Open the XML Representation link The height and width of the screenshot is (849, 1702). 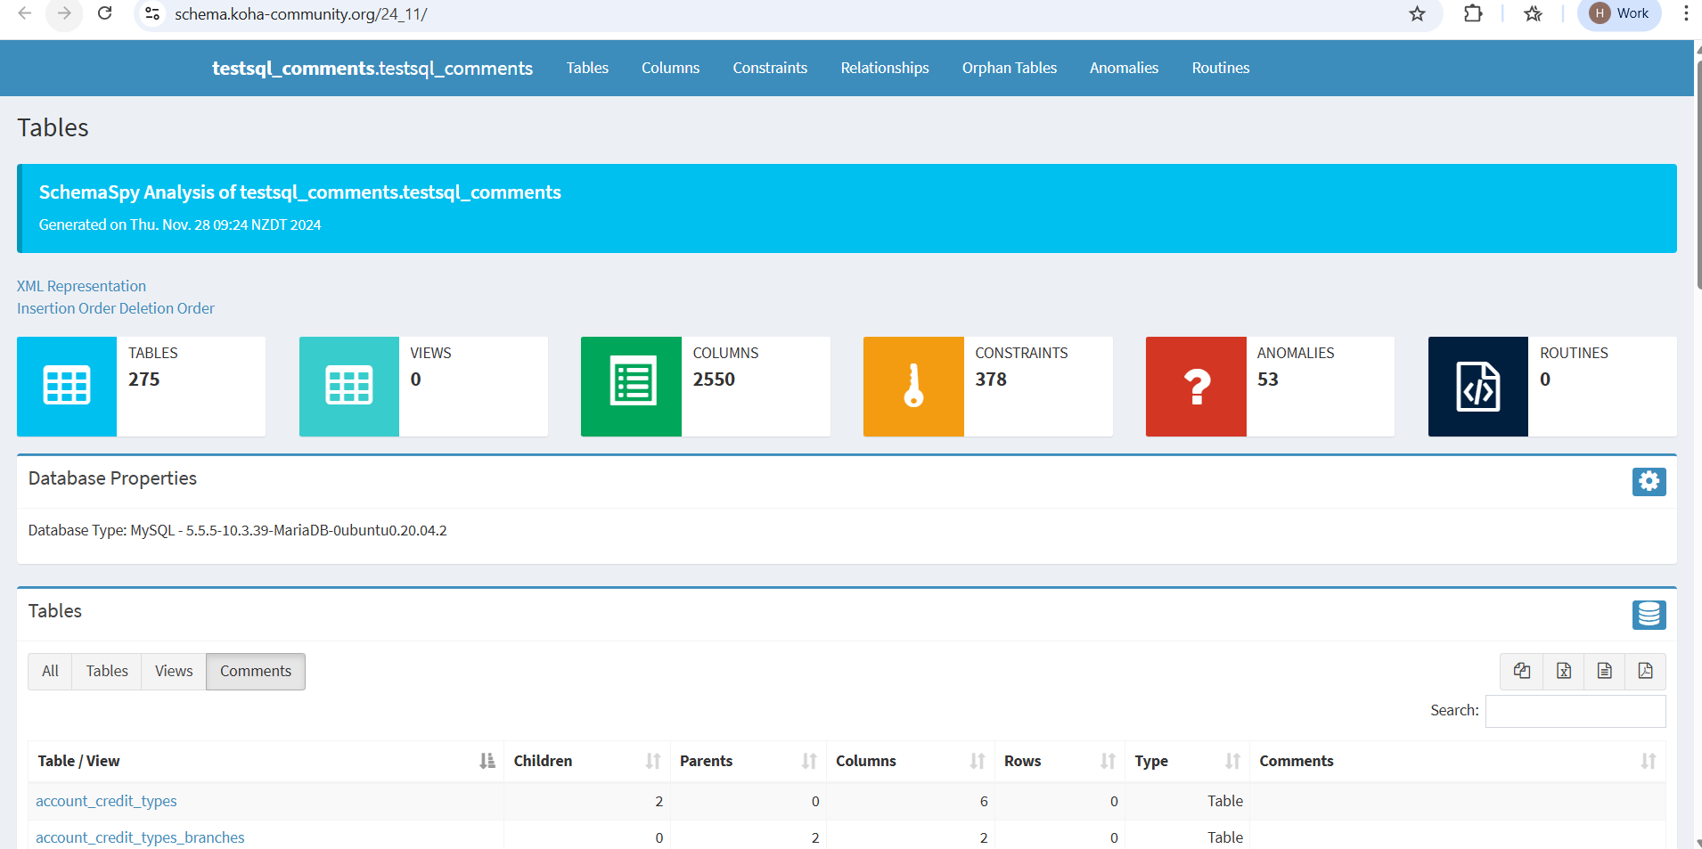[81, 286]
